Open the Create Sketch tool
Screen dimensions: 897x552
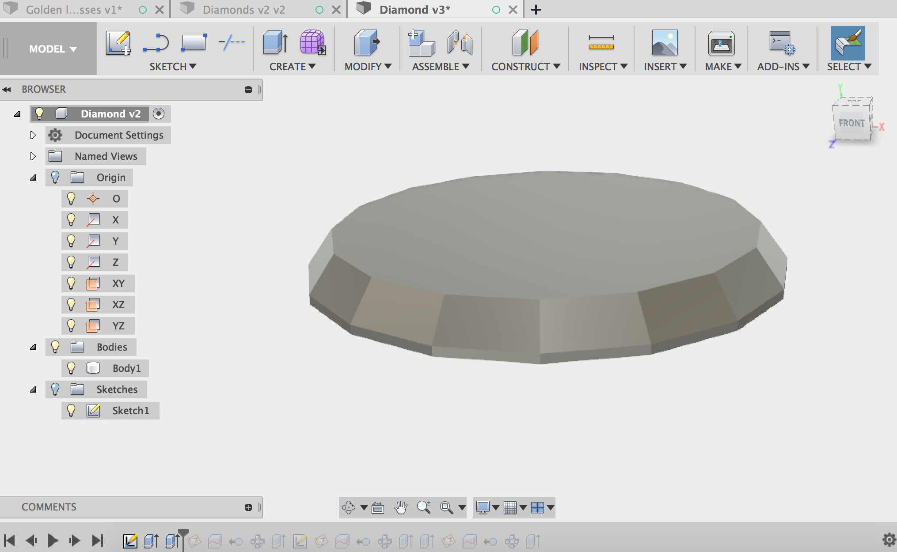(x=118, y=43)
